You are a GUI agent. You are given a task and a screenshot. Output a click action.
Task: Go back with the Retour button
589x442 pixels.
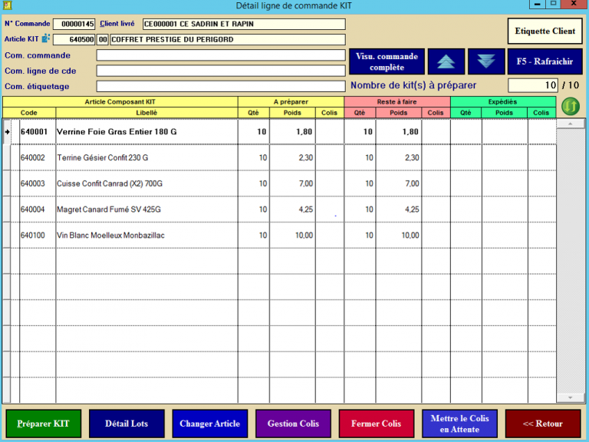pos(542,424)
